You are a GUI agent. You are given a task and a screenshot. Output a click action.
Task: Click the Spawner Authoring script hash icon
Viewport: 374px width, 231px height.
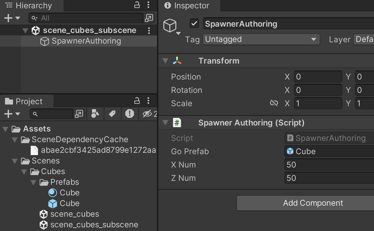177,122
